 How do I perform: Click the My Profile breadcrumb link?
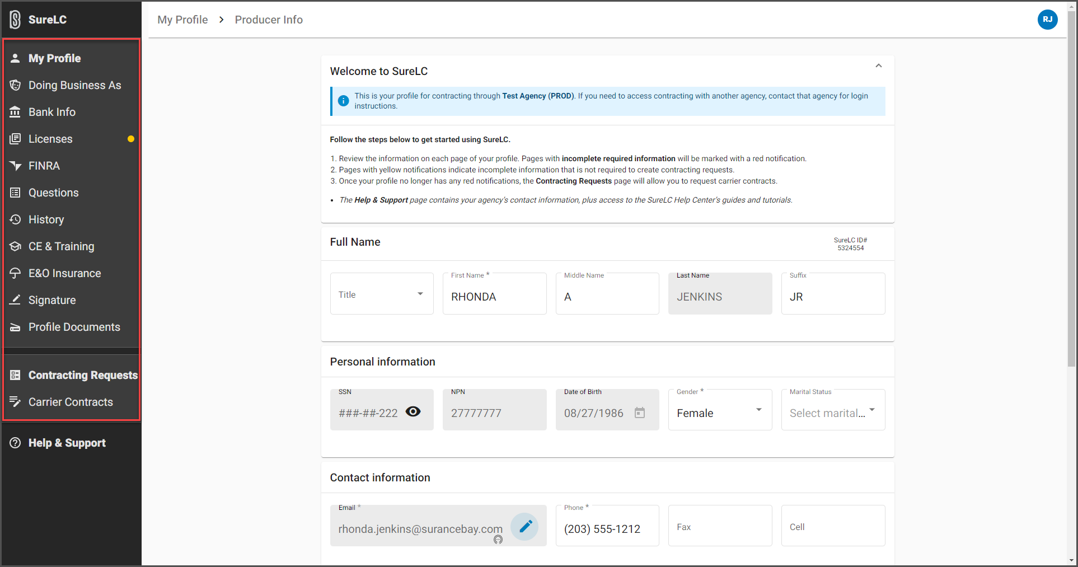point(182,20)
